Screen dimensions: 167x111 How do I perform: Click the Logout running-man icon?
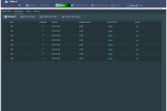coord(137,5)
